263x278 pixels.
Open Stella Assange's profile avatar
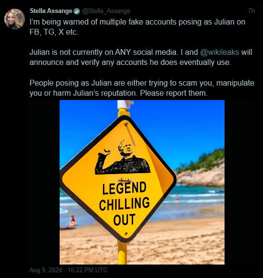[x=14, y=19]
